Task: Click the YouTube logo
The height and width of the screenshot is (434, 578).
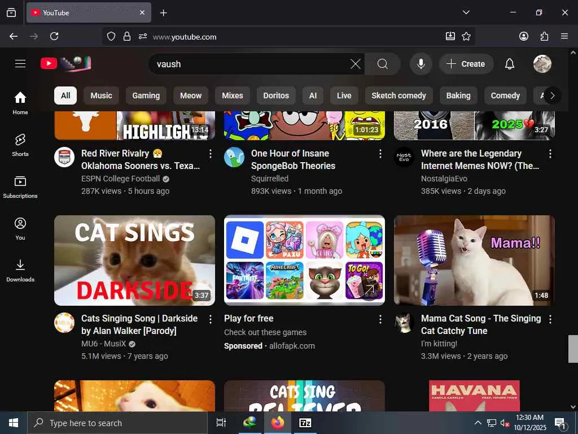Action: pos(65,63)
